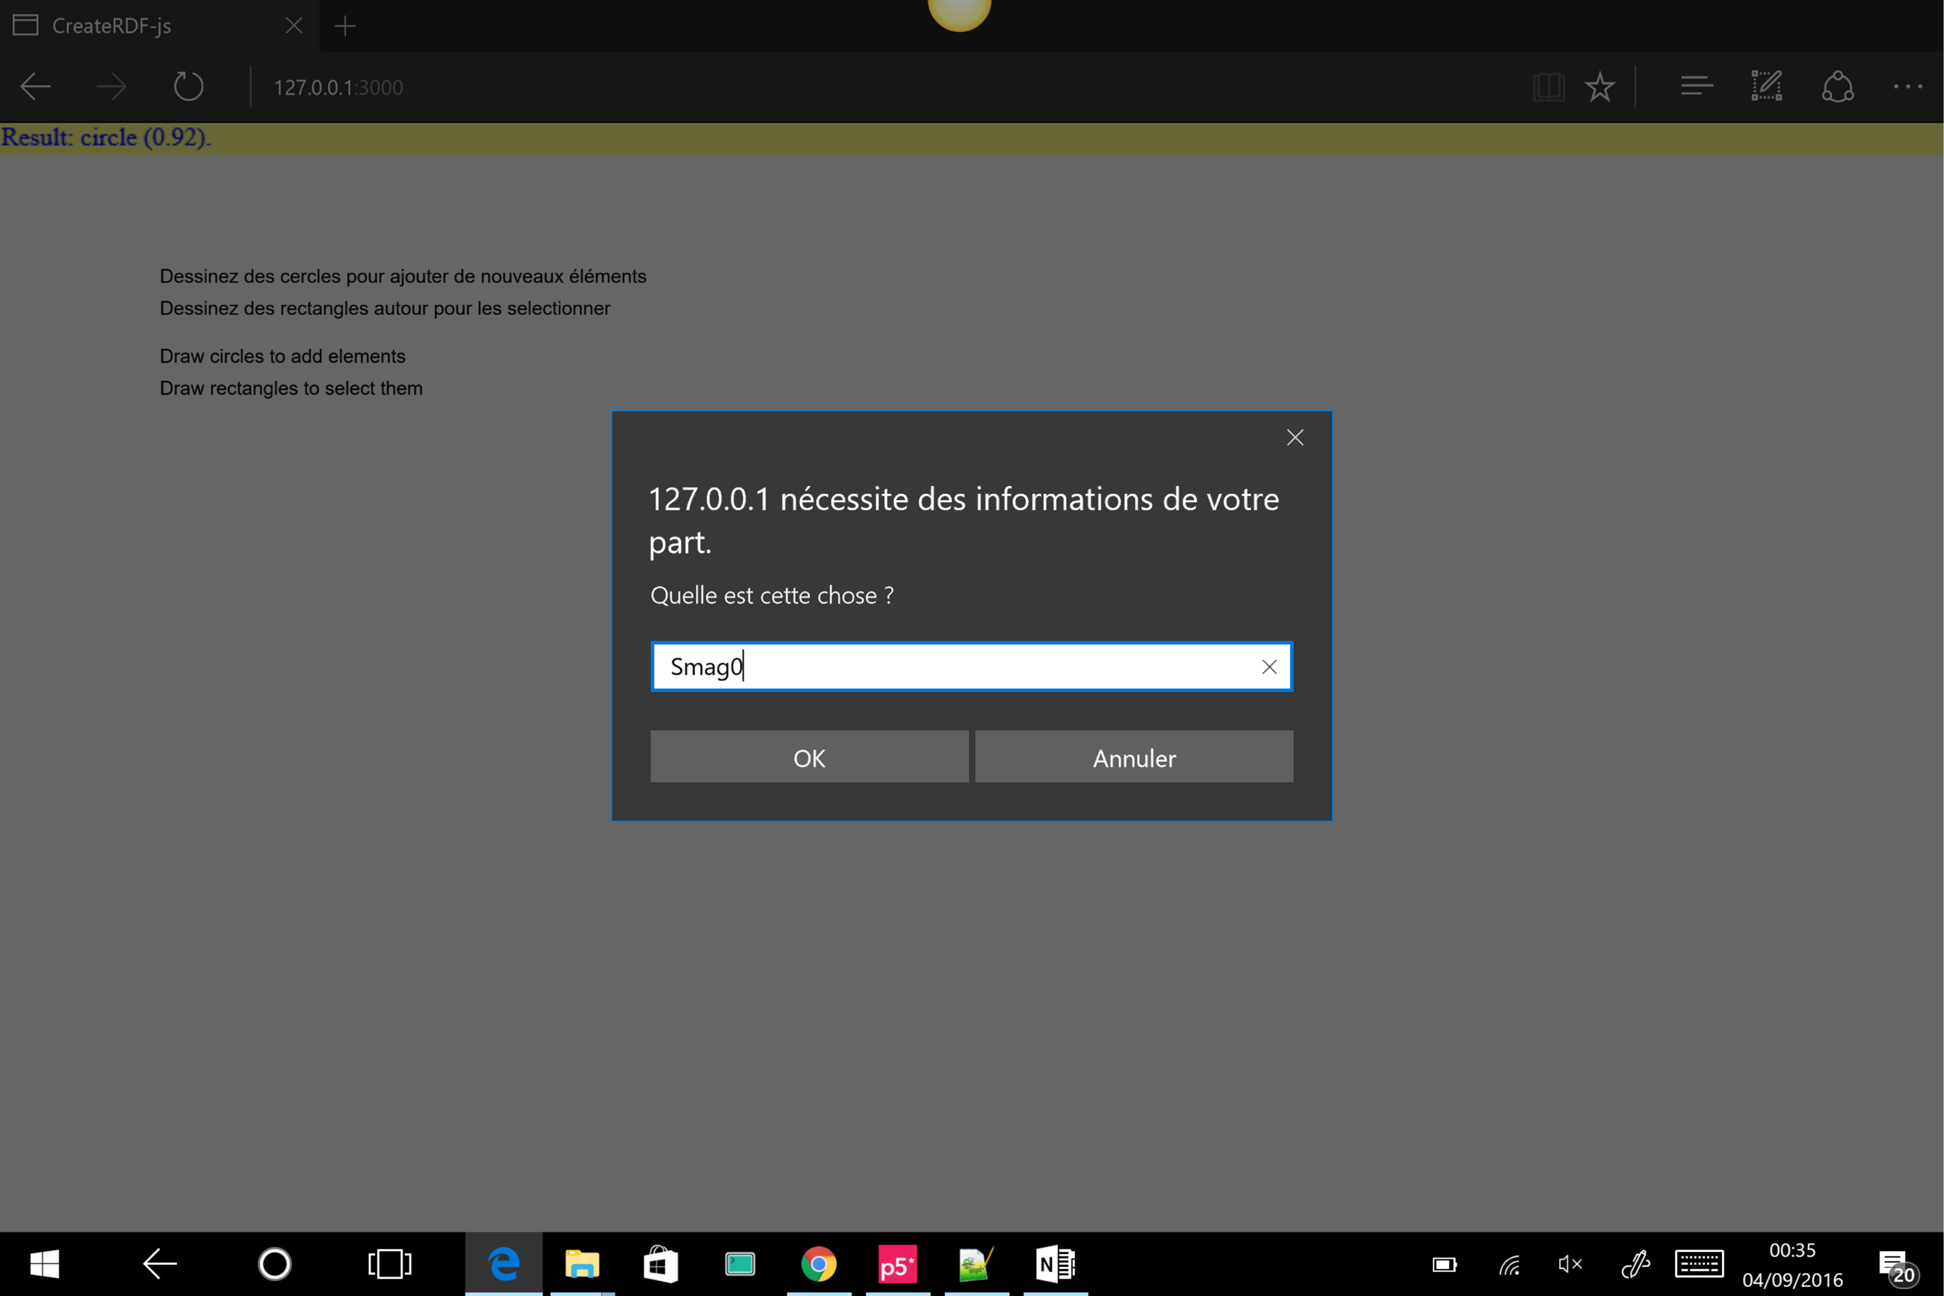Open the Make a Web Note pen icon
The image size is (1944, 1296).
[1766, 87]
